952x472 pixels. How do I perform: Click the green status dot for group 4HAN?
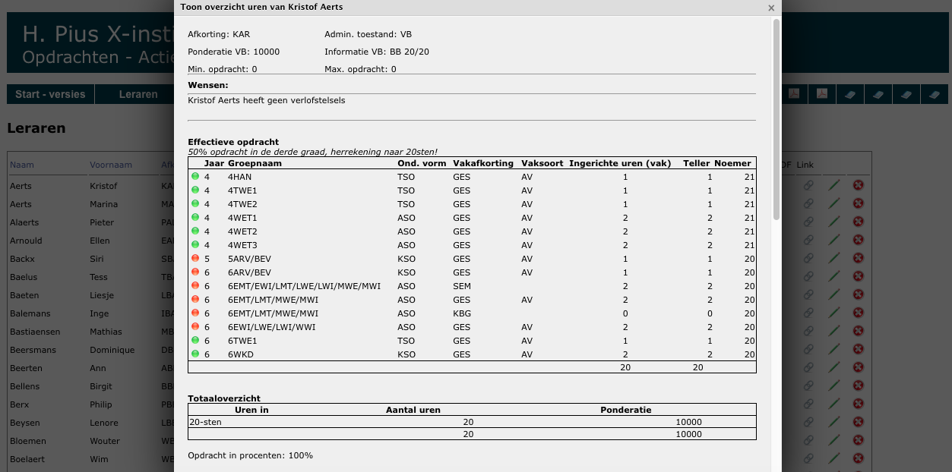coord(195,177)
